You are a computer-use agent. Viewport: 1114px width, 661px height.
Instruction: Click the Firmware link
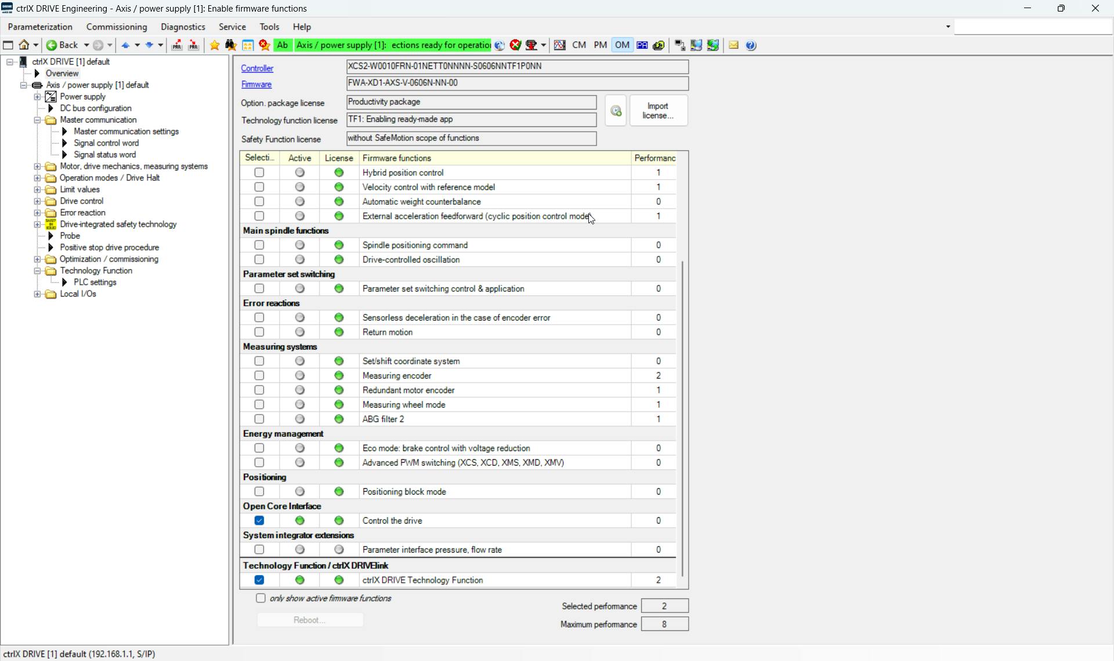click(x=256, y=85)
